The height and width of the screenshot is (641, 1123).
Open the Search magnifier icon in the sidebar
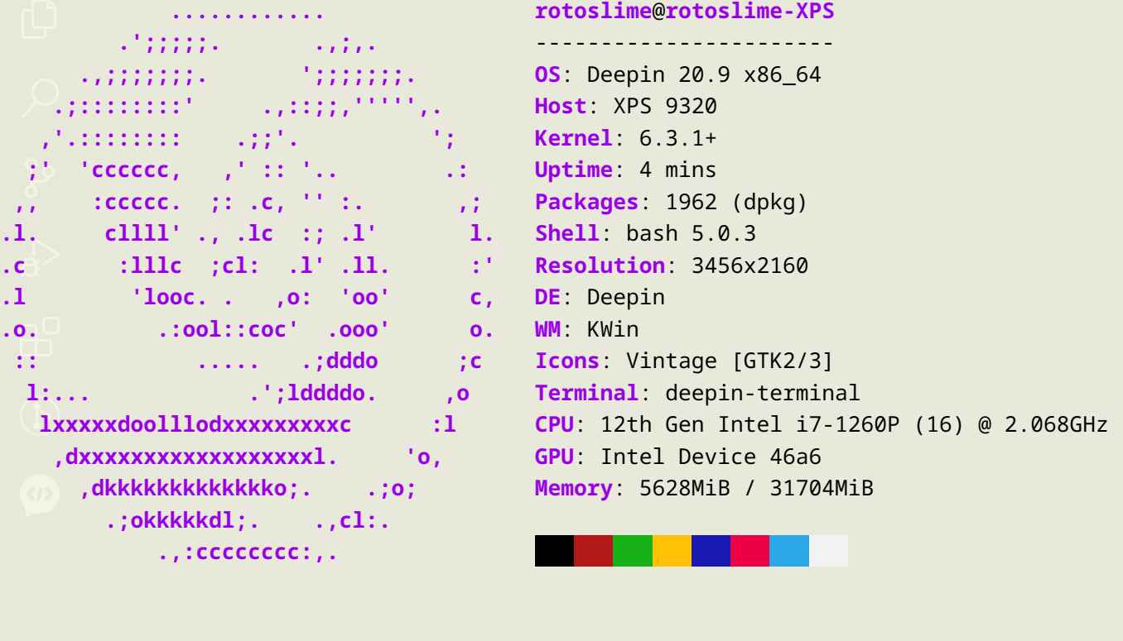click(40, 98)
